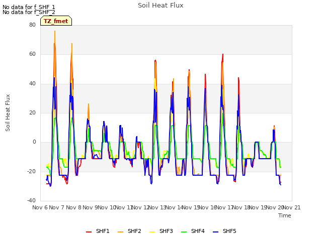The width and height of the screenshot is (322, 241).
Task: Click the green SHF4 legend color line
Action: [184, 232]
